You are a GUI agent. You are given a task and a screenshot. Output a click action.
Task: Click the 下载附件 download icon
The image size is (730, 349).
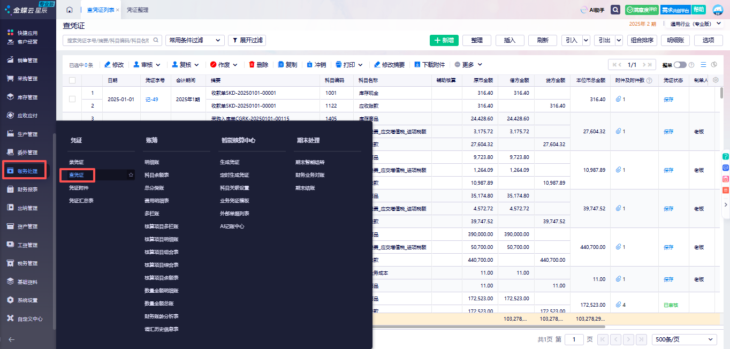tap(417, 65)
